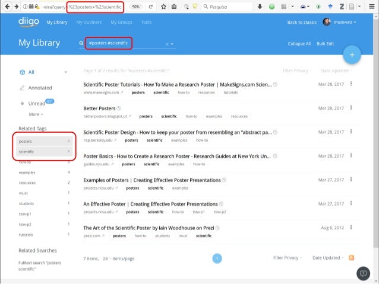The image size is (379, 284).
Task: Open the My Library nav tab
Action: pyautogui.click(x=57, y=22)
